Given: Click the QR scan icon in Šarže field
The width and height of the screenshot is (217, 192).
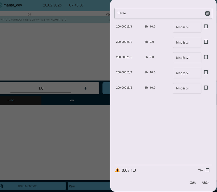Looking at the screenshot, I should pyautogui.click(x=207, y=13).
